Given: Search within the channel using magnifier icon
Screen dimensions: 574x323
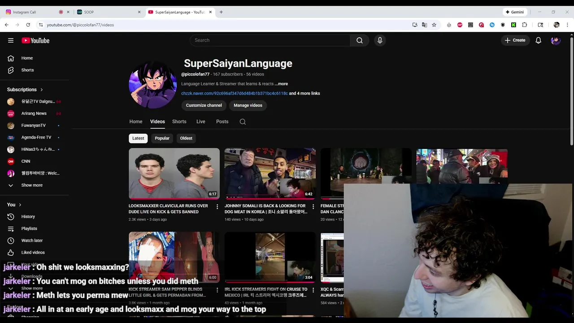Looking at the screenshot, I should 243,122.
